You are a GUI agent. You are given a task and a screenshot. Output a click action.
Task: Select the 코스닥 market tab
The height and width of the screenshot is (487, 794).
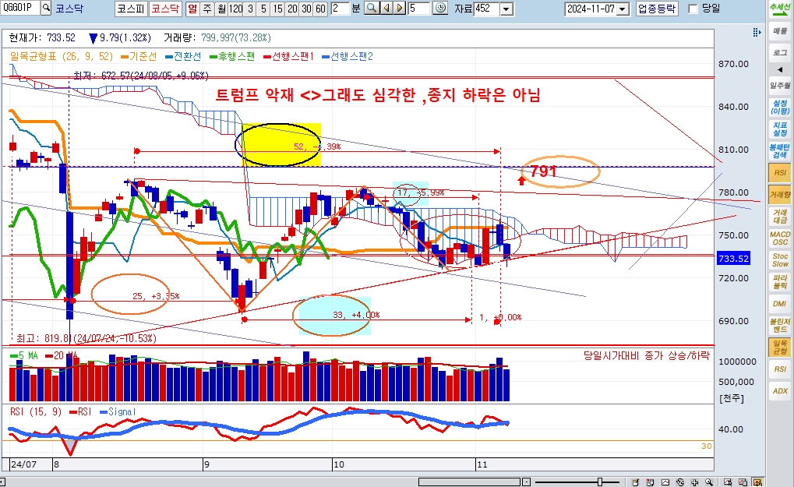point(166,9)
